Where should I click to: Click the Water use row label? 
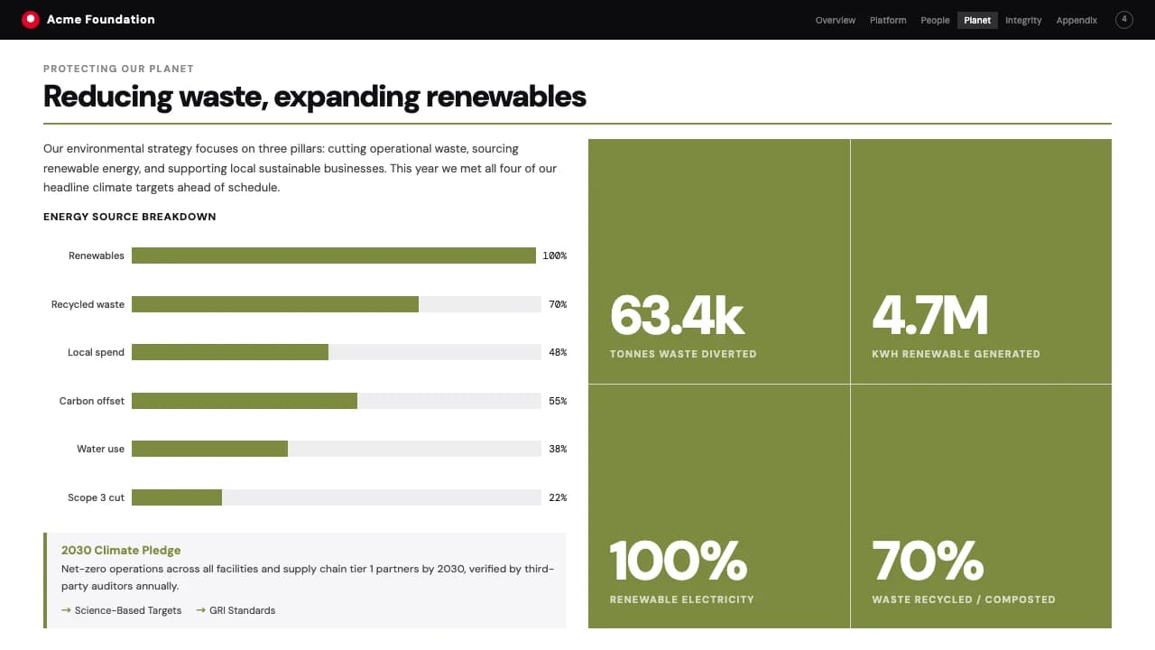100,449
